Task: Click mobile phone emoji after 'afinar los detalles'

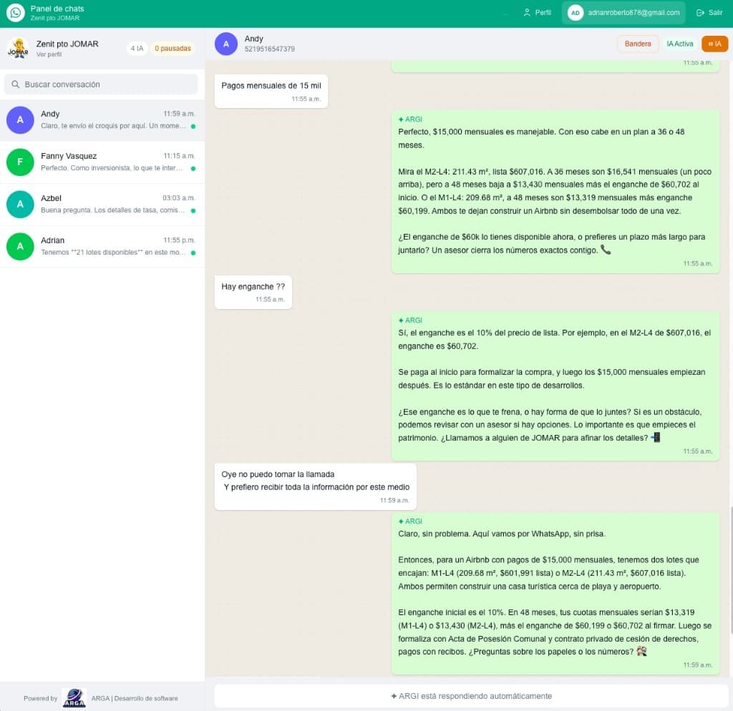Action: [656, 438]
